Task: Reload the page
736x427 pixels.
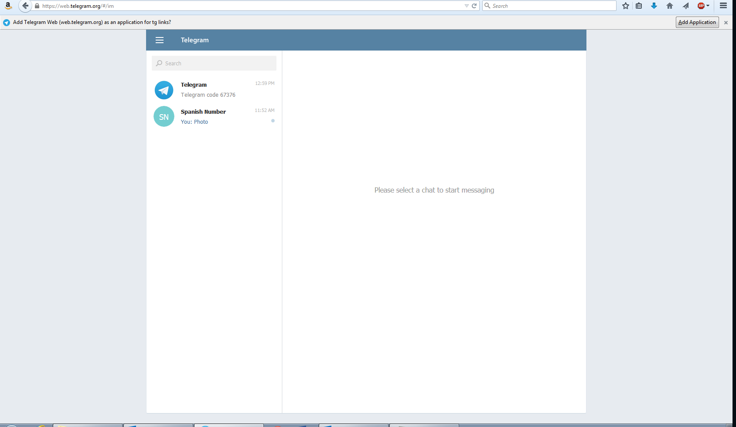Action: [x=474, y=6]
